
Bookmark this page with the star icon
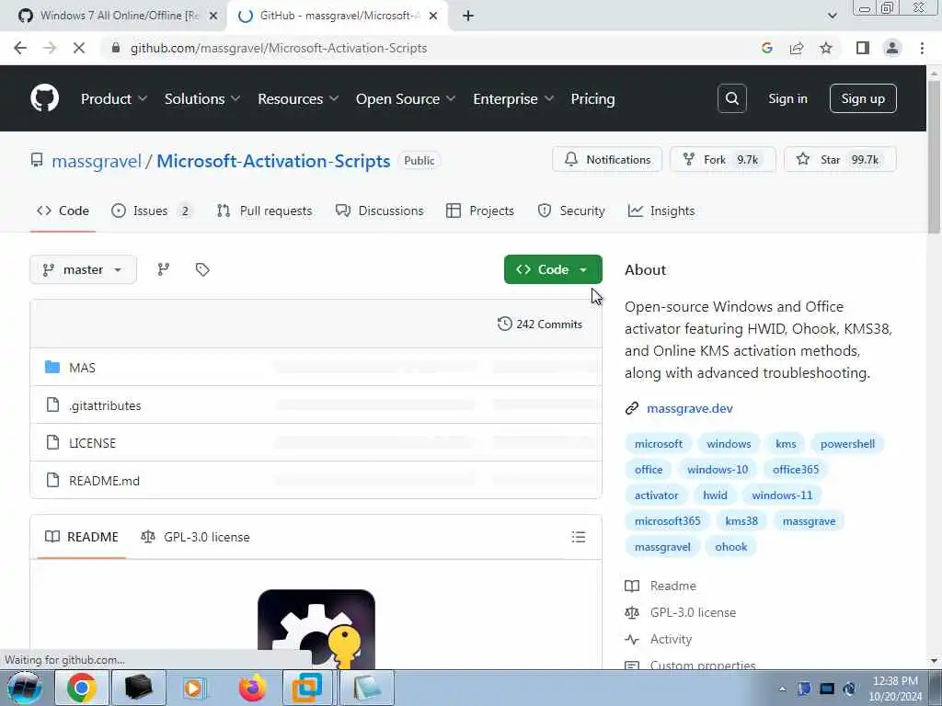[x=826, y=48]
